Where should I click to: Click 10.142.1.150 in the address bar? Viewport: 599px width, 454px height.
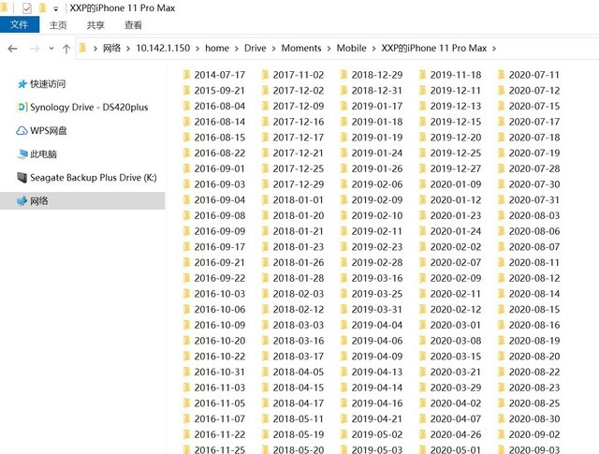coord(163,48)
